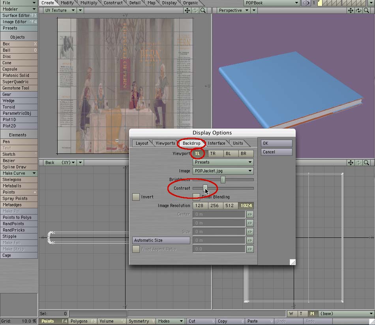This screenshot has height=325, width=375.
Task: Toggle the Pixel Blending checkbox
Action: tap(196, 196)
